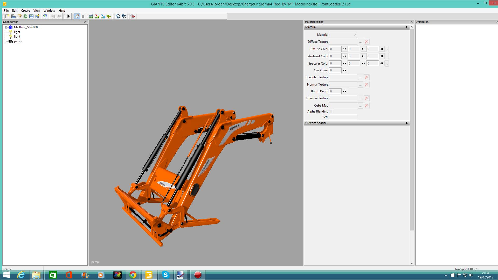
Task: Browse for Diffuse Texture file
Action: [360, 42]
